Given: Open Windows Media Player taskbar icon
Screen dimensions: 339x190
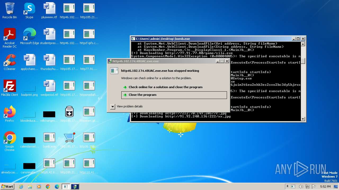Looking at the screenshot, I should [x=39, y=187].
